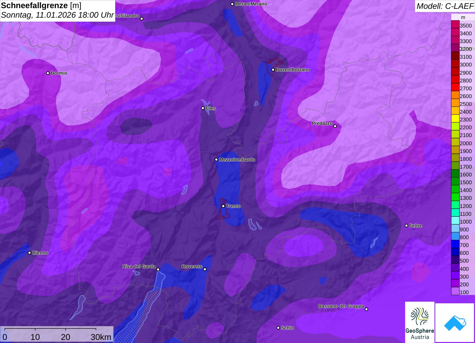
Task: Click the GeoSphere Austria logo
Action: click(420, 322)
